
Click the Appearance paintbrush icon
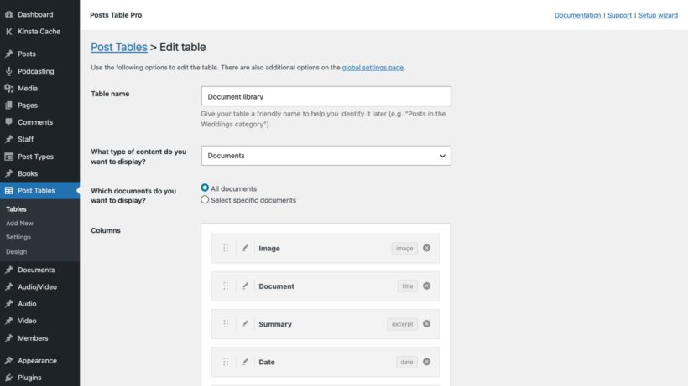pyautogui.click(x=8, y=360)
